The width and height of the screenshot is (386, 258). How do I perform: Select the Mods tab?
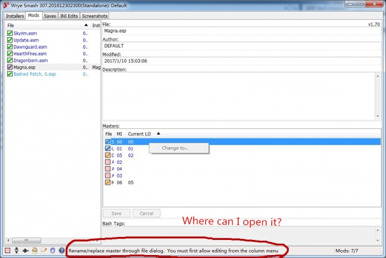pos(34,16)
